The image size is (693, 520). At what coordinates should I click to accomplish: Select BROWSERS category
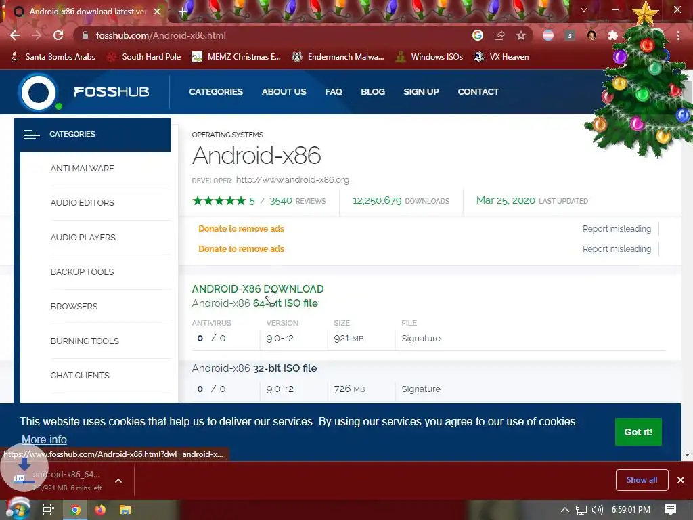(74, 306)
